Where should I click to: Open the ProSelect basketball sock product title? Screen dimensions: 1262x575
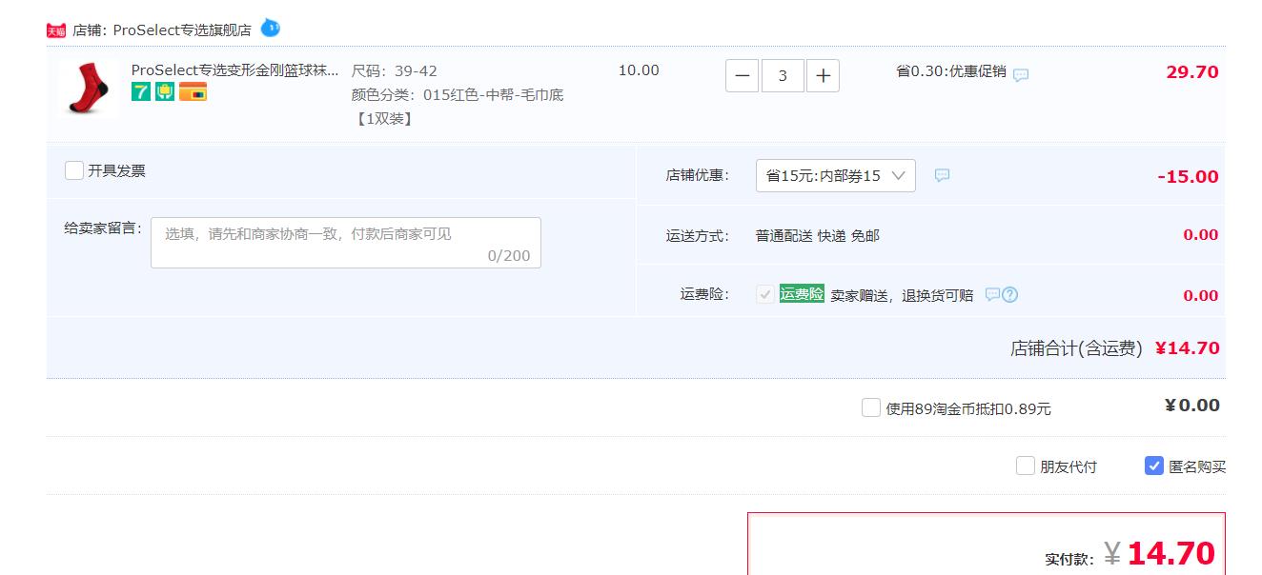point(235,70)
